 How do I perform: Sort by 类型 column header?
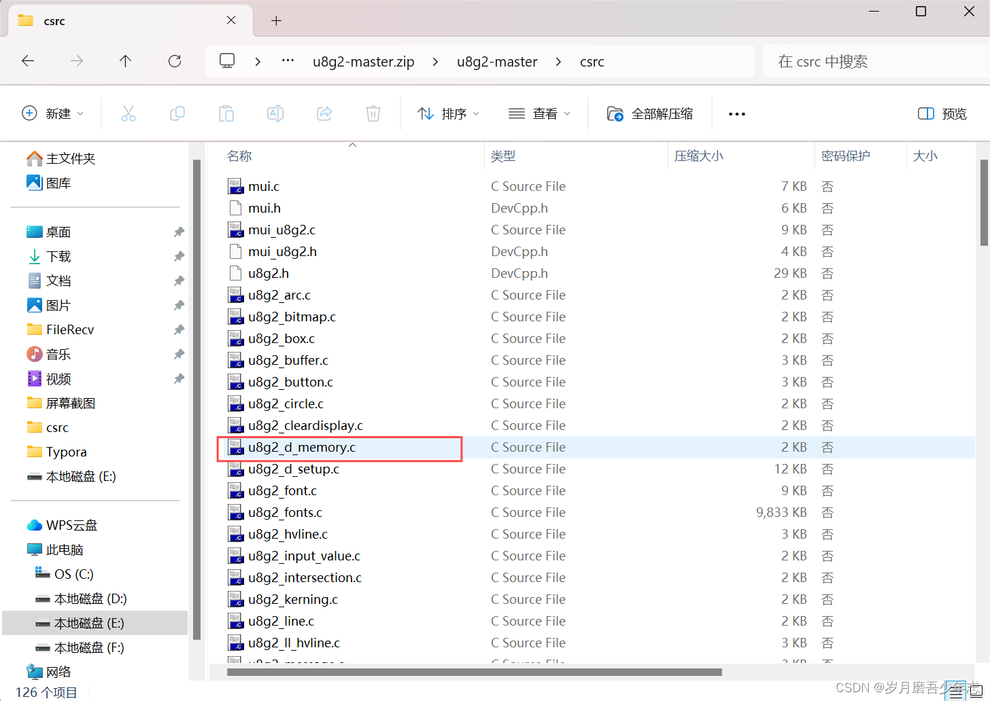[503, 156]
